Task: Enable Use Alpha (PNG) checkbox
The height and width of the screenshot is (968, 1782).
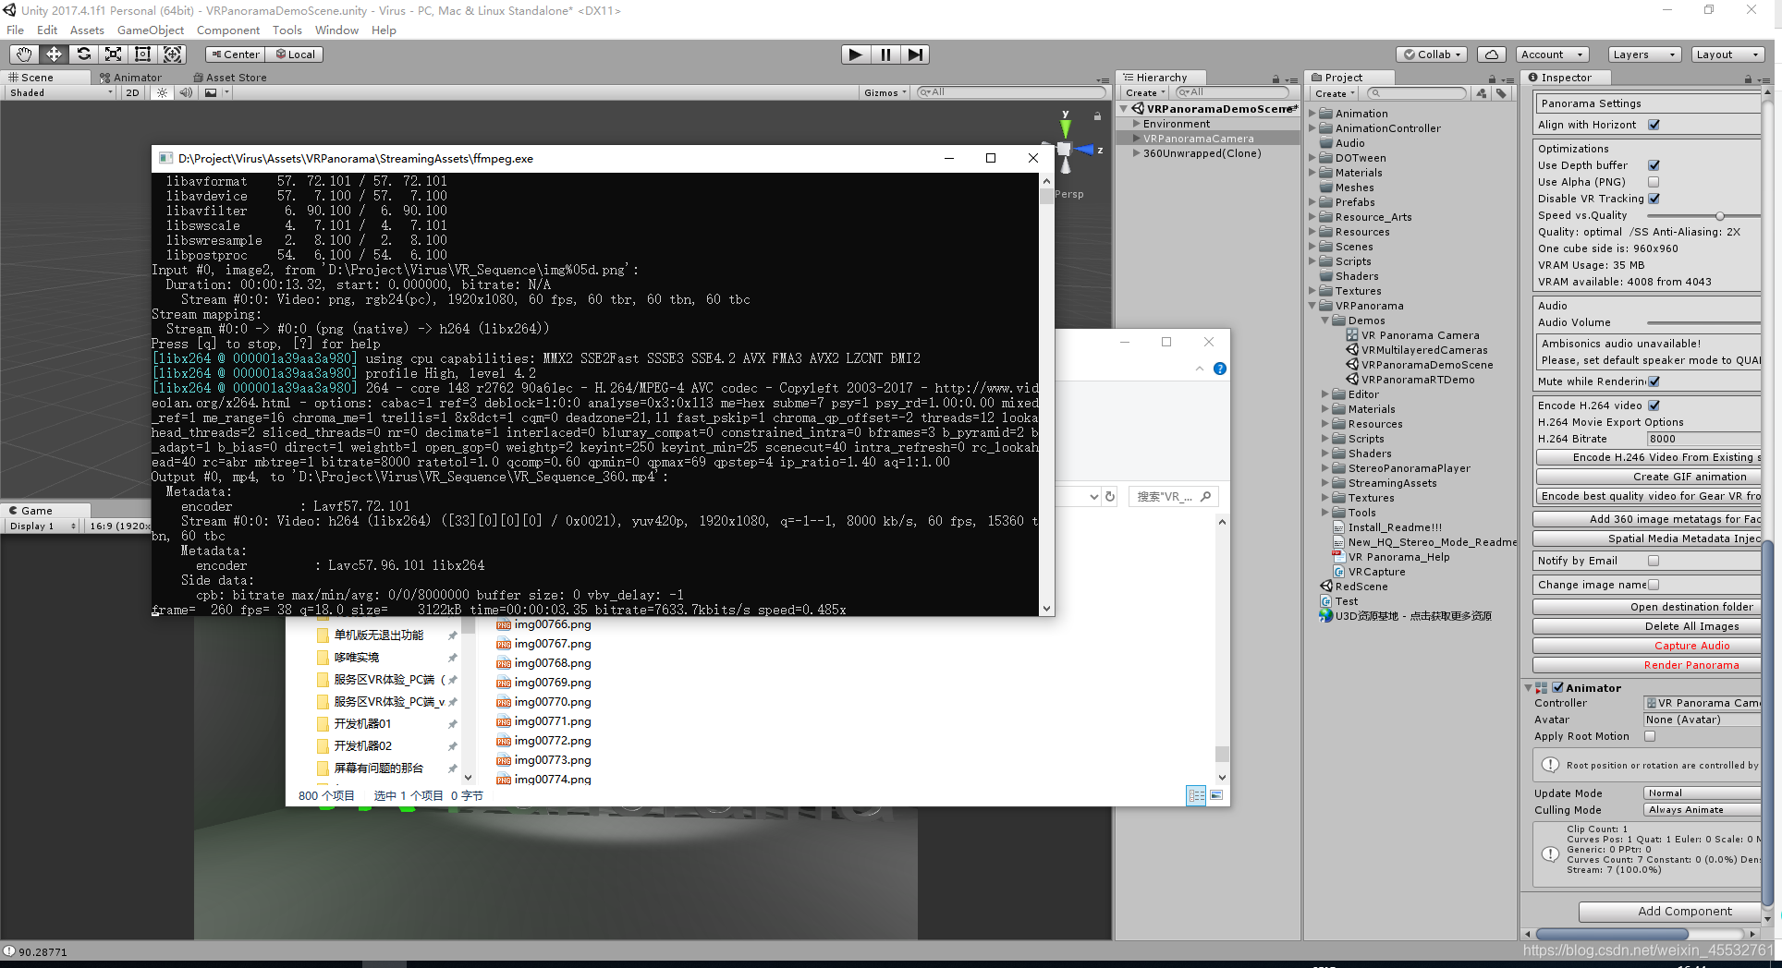Action: tap(1654, 182)
